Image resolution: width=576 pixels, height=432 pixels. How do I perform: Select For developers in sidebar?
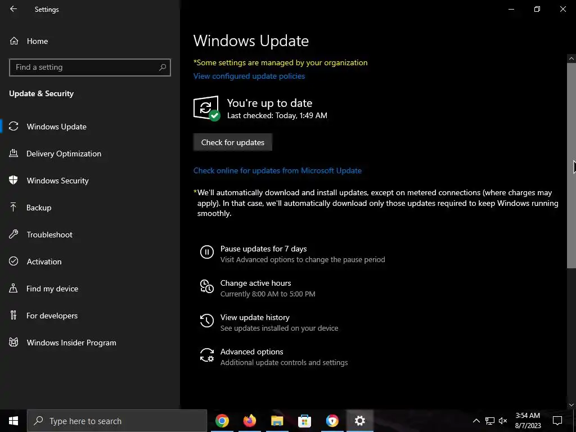click(90, 315)
